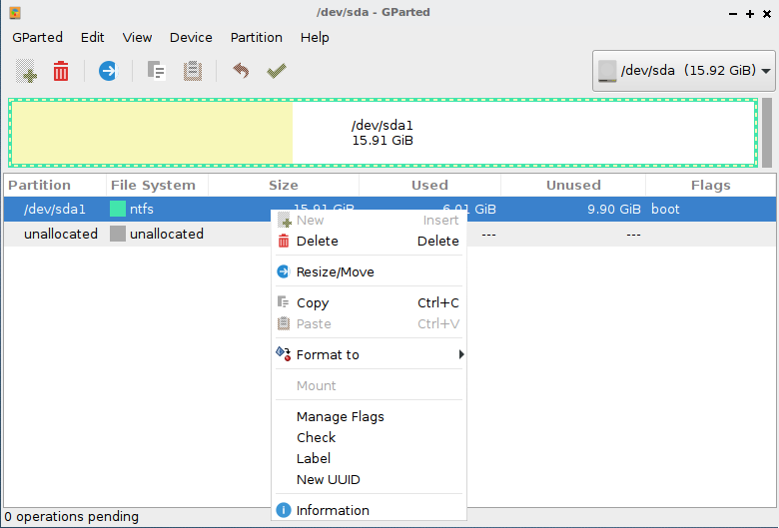Click the /dev/sda1 15.91 GiB graphic label
Screen dimensions: 779x528
(383, 133)
